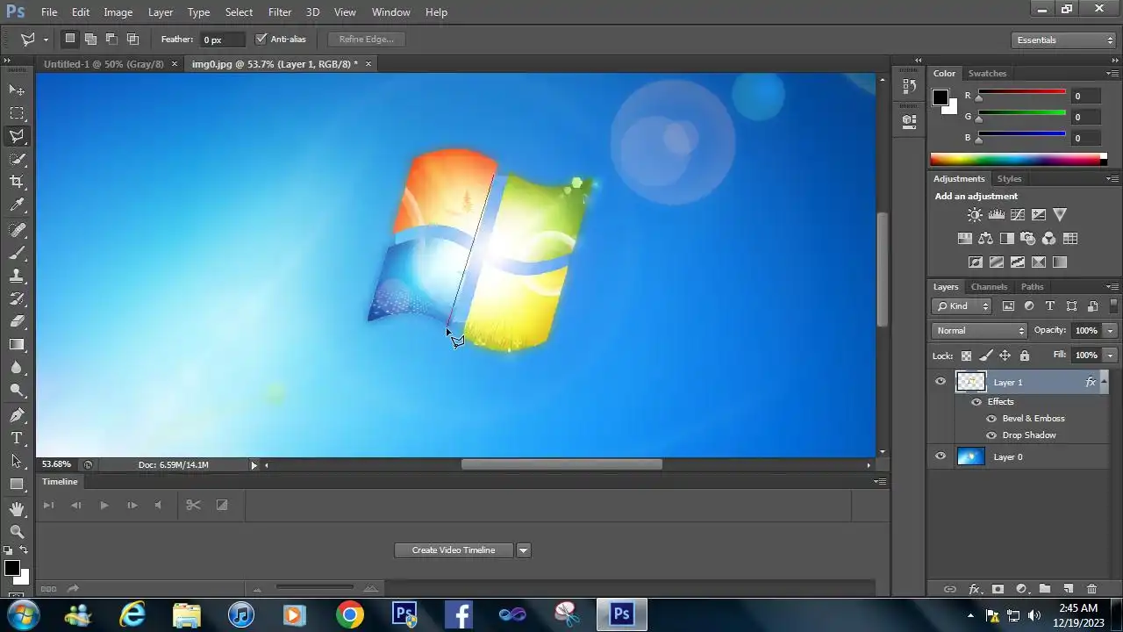Select the Rectangular Marquee tool

17,113
